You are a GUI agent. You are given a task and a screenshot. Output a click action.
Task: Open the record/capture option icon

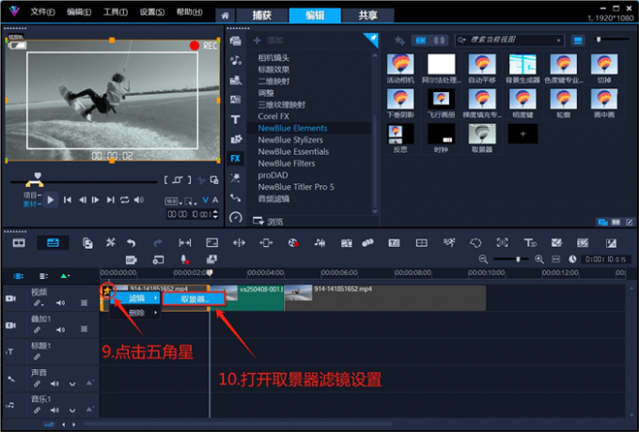[x=293, y=243]
